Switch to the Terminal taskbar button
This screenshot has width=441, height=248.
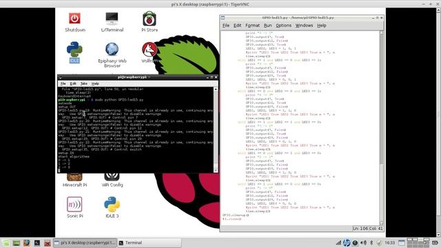pyautogui.click(x=149, y=242)
